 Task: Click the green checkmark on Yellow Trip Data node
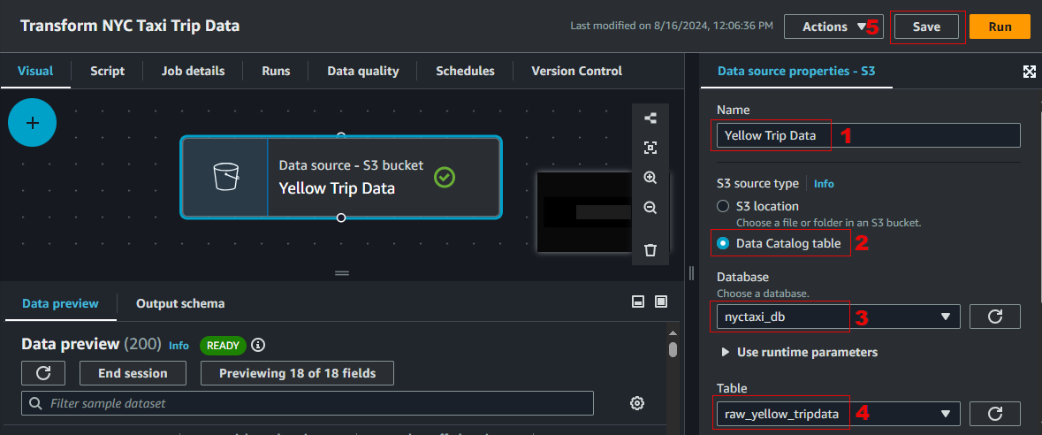point(445,178)
